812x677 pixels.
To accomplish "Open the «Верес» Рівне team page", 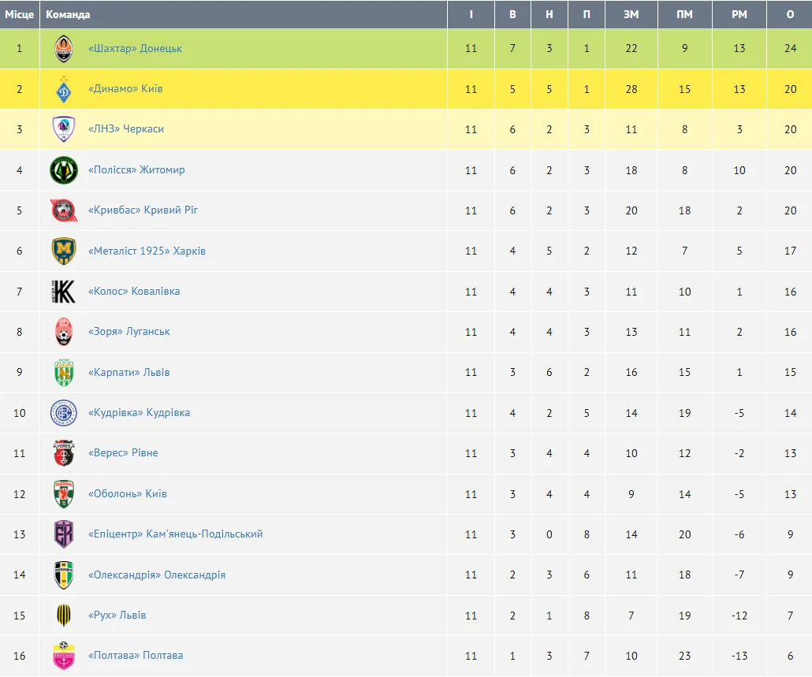I will [123, 453].
